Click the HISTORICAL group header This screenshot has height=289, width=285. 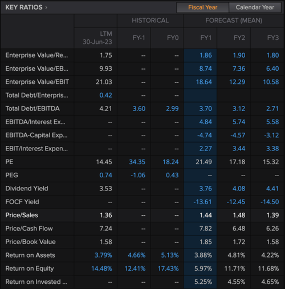pyautogui.click(x=150, y=21)
